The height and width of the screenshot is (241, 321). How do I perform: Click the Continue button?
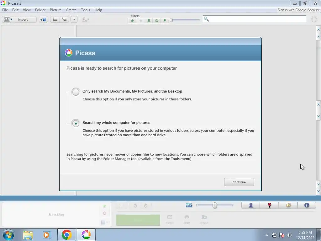tap(239, 182)
